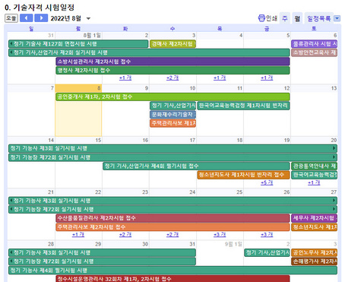Show the +3개 more events on August 25
Screen dimensions: 342x282
click(x=220, y=235)
